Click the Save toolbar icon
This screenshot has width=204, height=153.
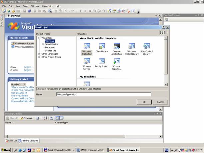(25, 11)
